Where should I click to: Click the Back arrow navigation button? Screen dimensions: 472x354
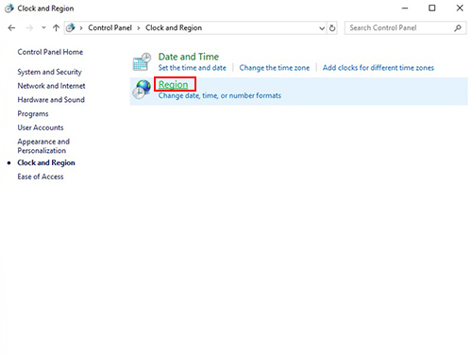coord(11,28)
